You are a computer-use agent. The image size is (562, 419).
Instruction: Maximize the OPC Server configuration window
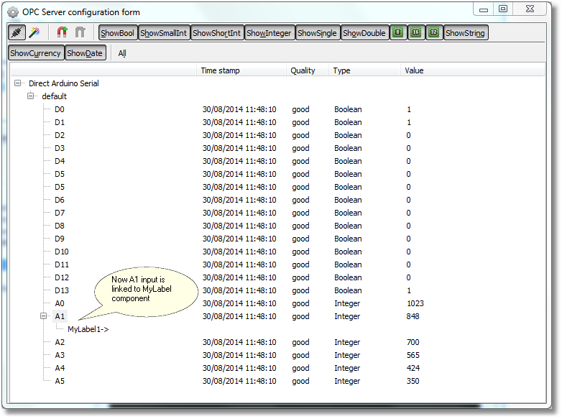point(503,9)
